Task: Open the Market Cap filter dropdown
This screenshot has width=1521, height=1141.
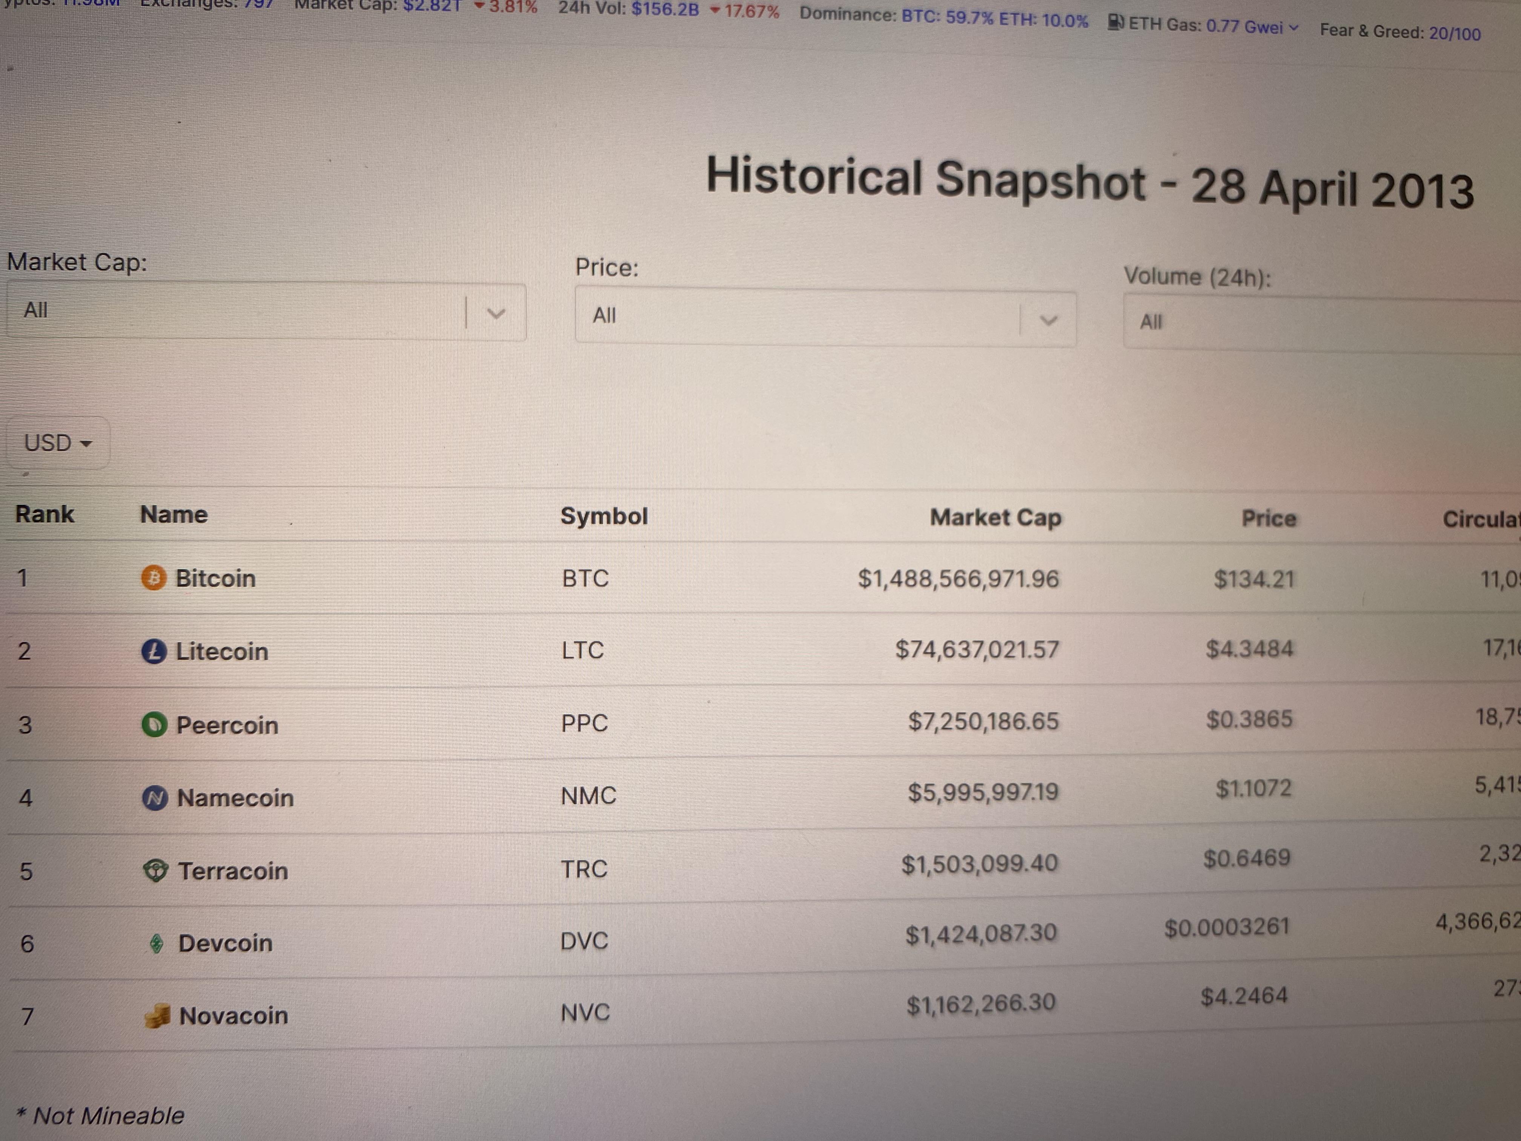Action: pos(266,312)
